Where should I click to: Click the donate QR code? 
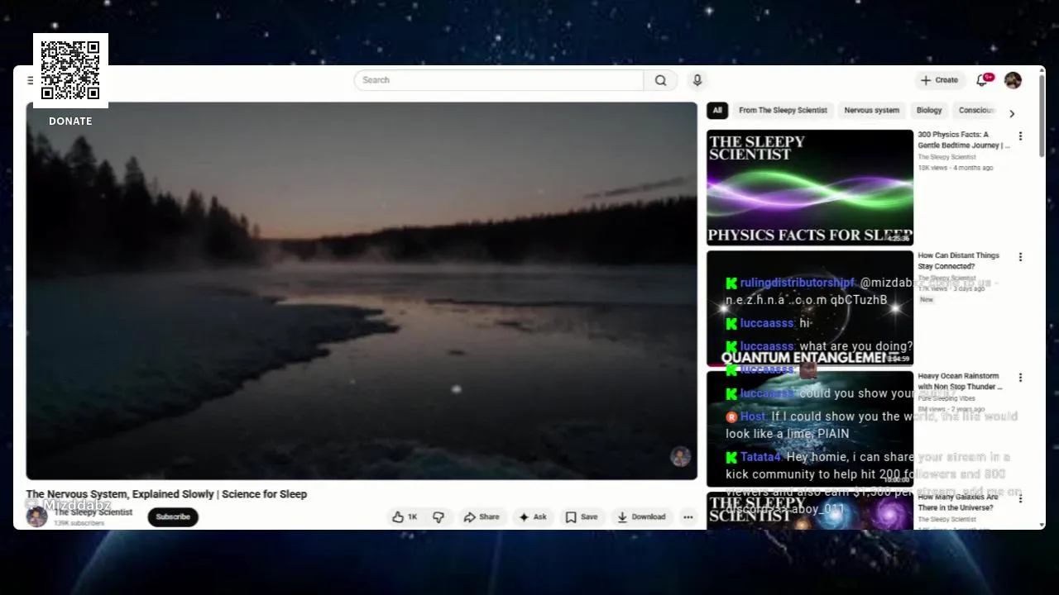coord(70,70)
